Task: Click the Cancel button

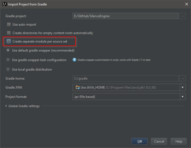Action: click(x=159, y=141)
